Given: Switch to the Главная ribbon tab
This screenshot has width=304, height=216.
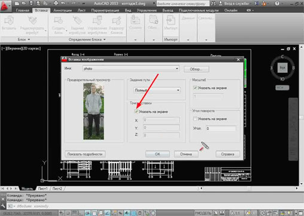Looking at the screenshot, I should (x=22, y=10).
